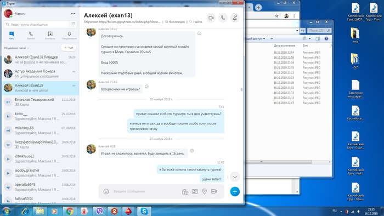Viewport: 384px width, 216px height.
Task: Click the Skype search field
Action: 37,25
